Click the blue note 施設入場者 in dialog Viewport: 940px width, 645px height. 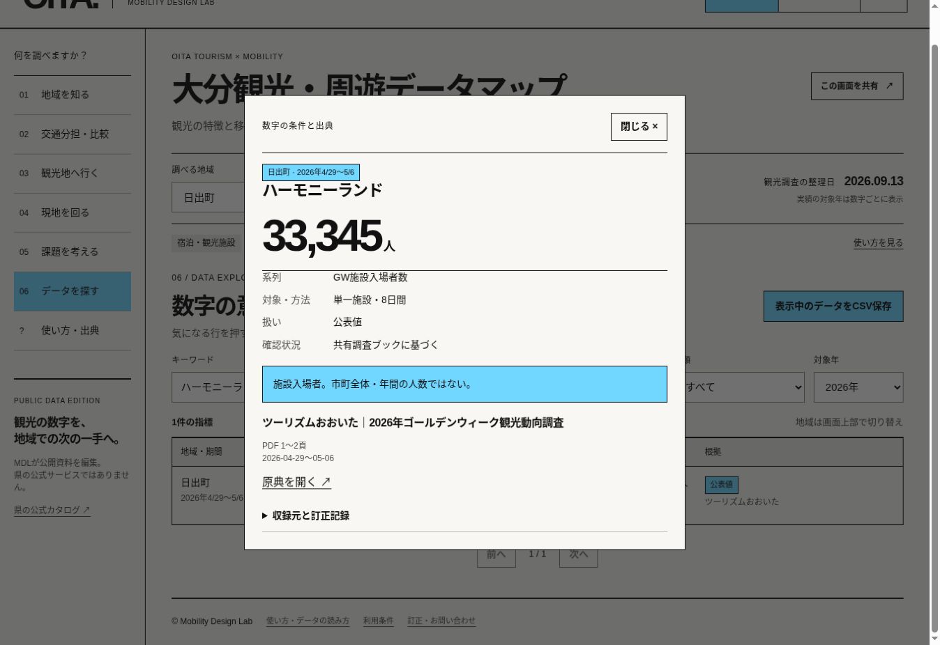pos(464,384)
